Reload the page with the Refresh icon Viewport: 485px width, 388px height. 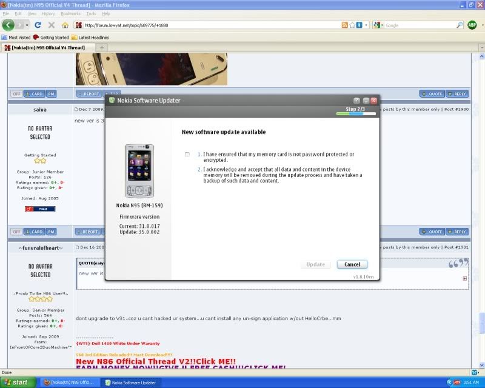click(38, 25)
